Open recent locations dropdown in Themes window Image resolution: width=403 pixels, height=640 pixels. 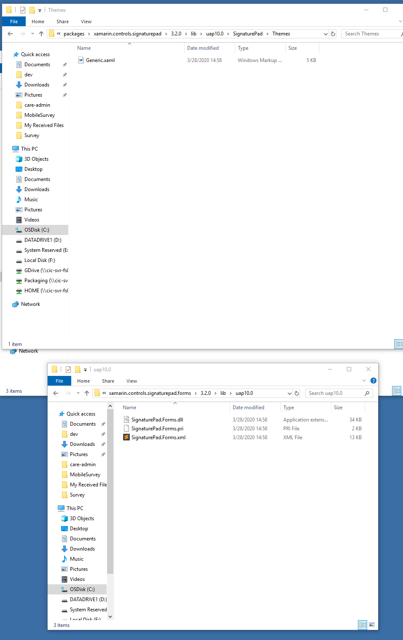tap(32, 34)
